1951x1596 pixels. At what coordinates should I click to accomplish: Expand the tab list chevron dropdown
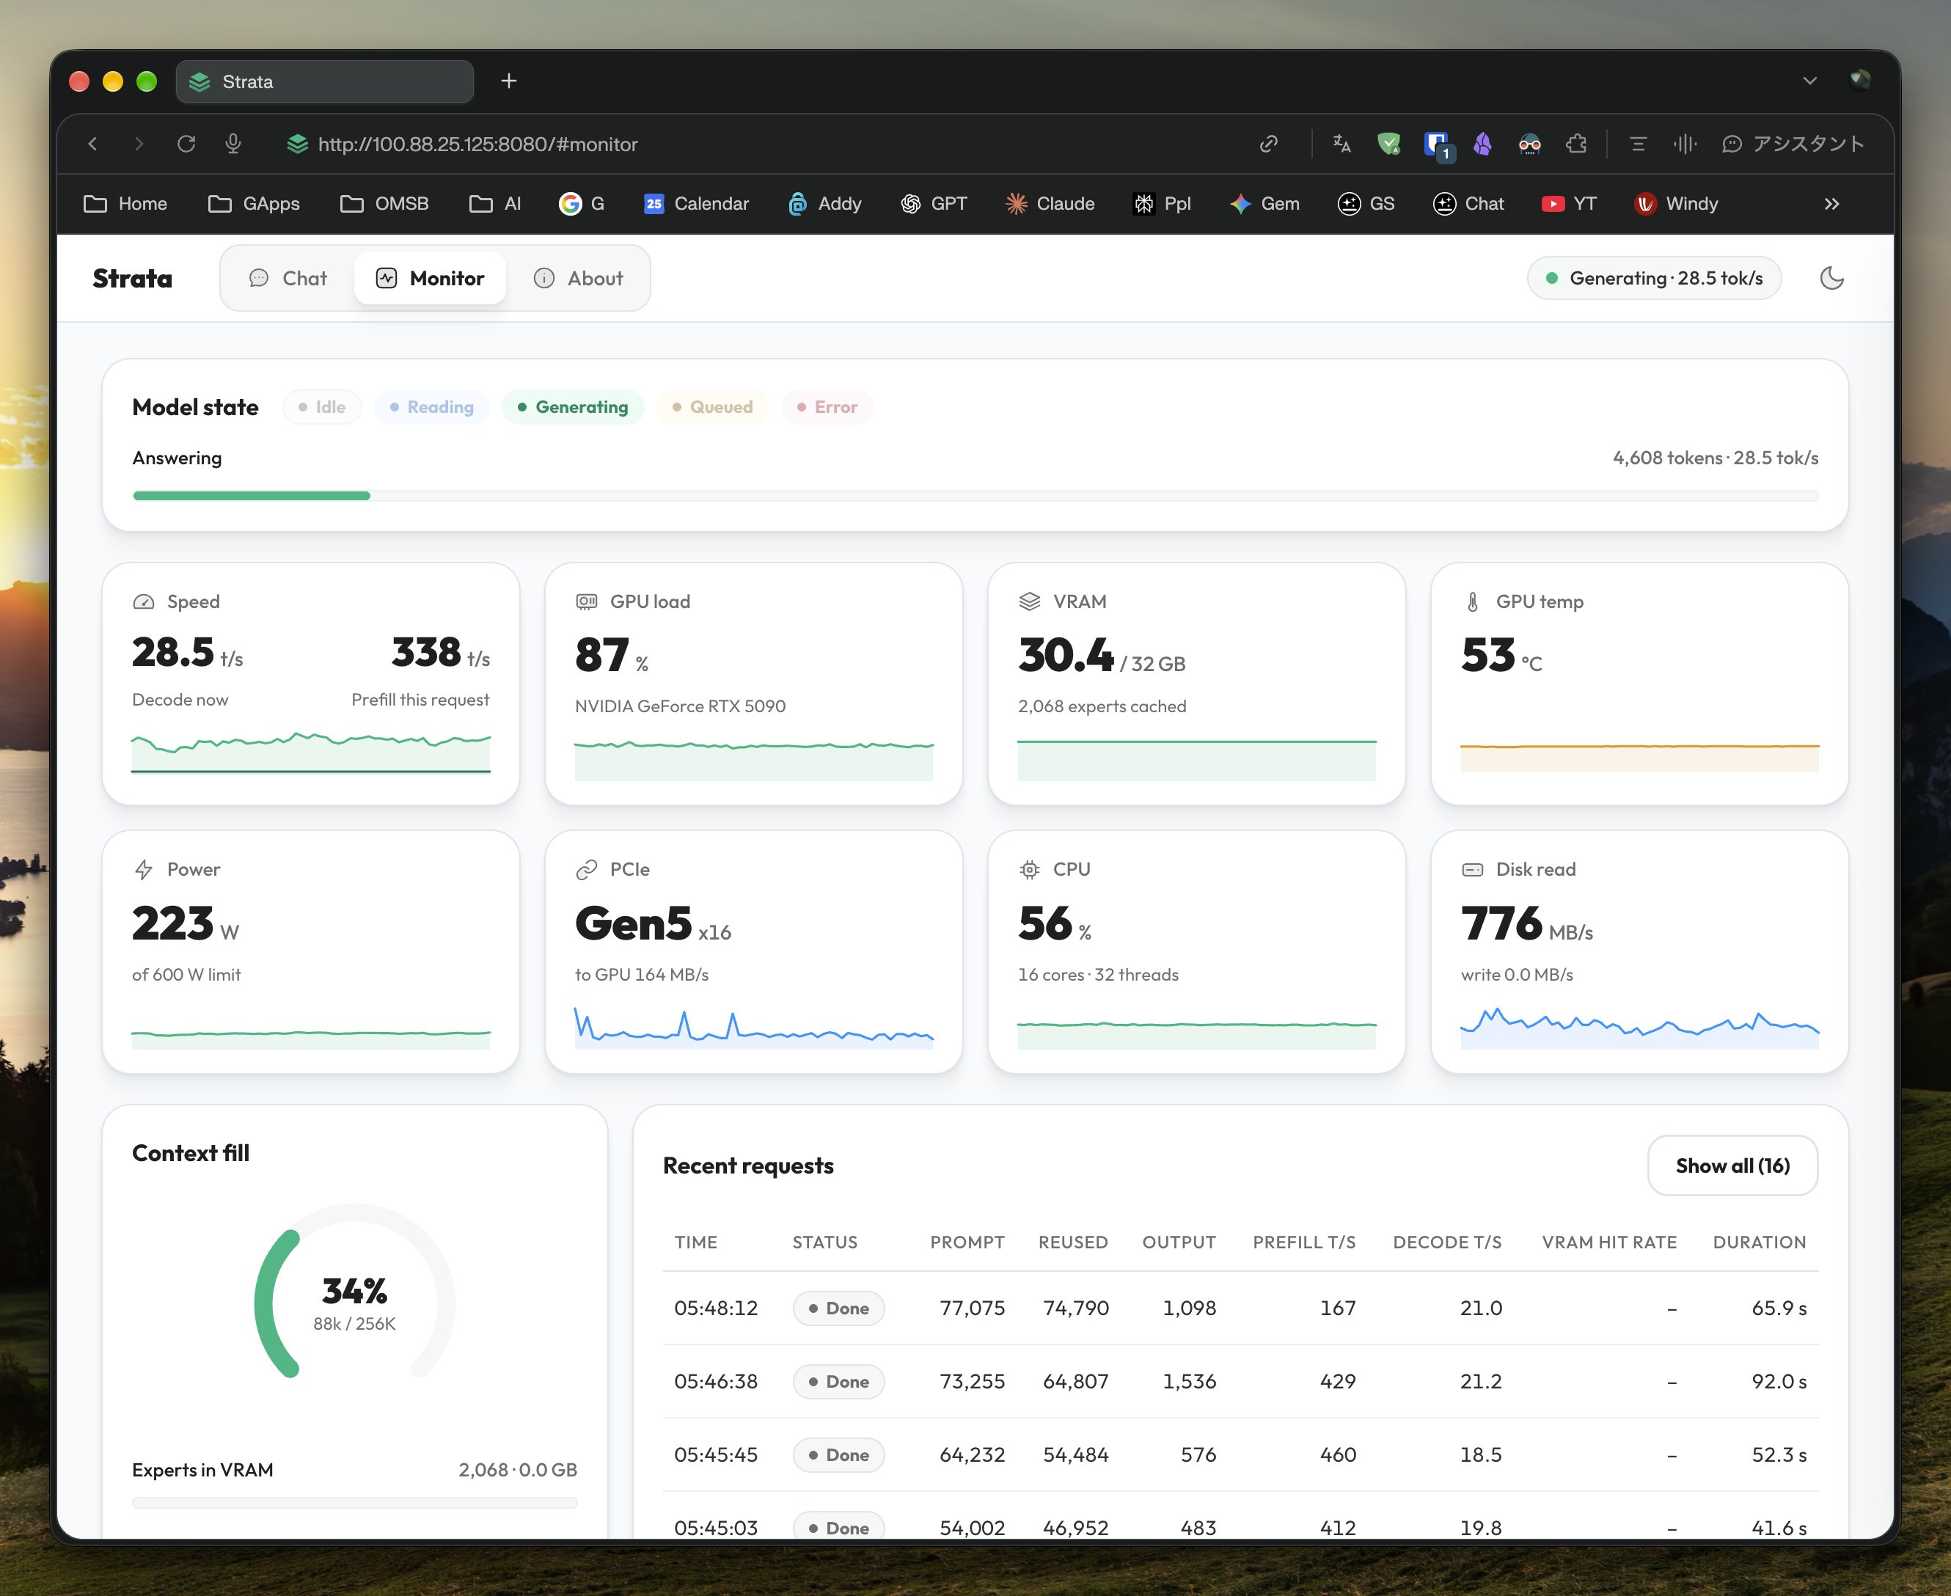(x=1809, y=81)
